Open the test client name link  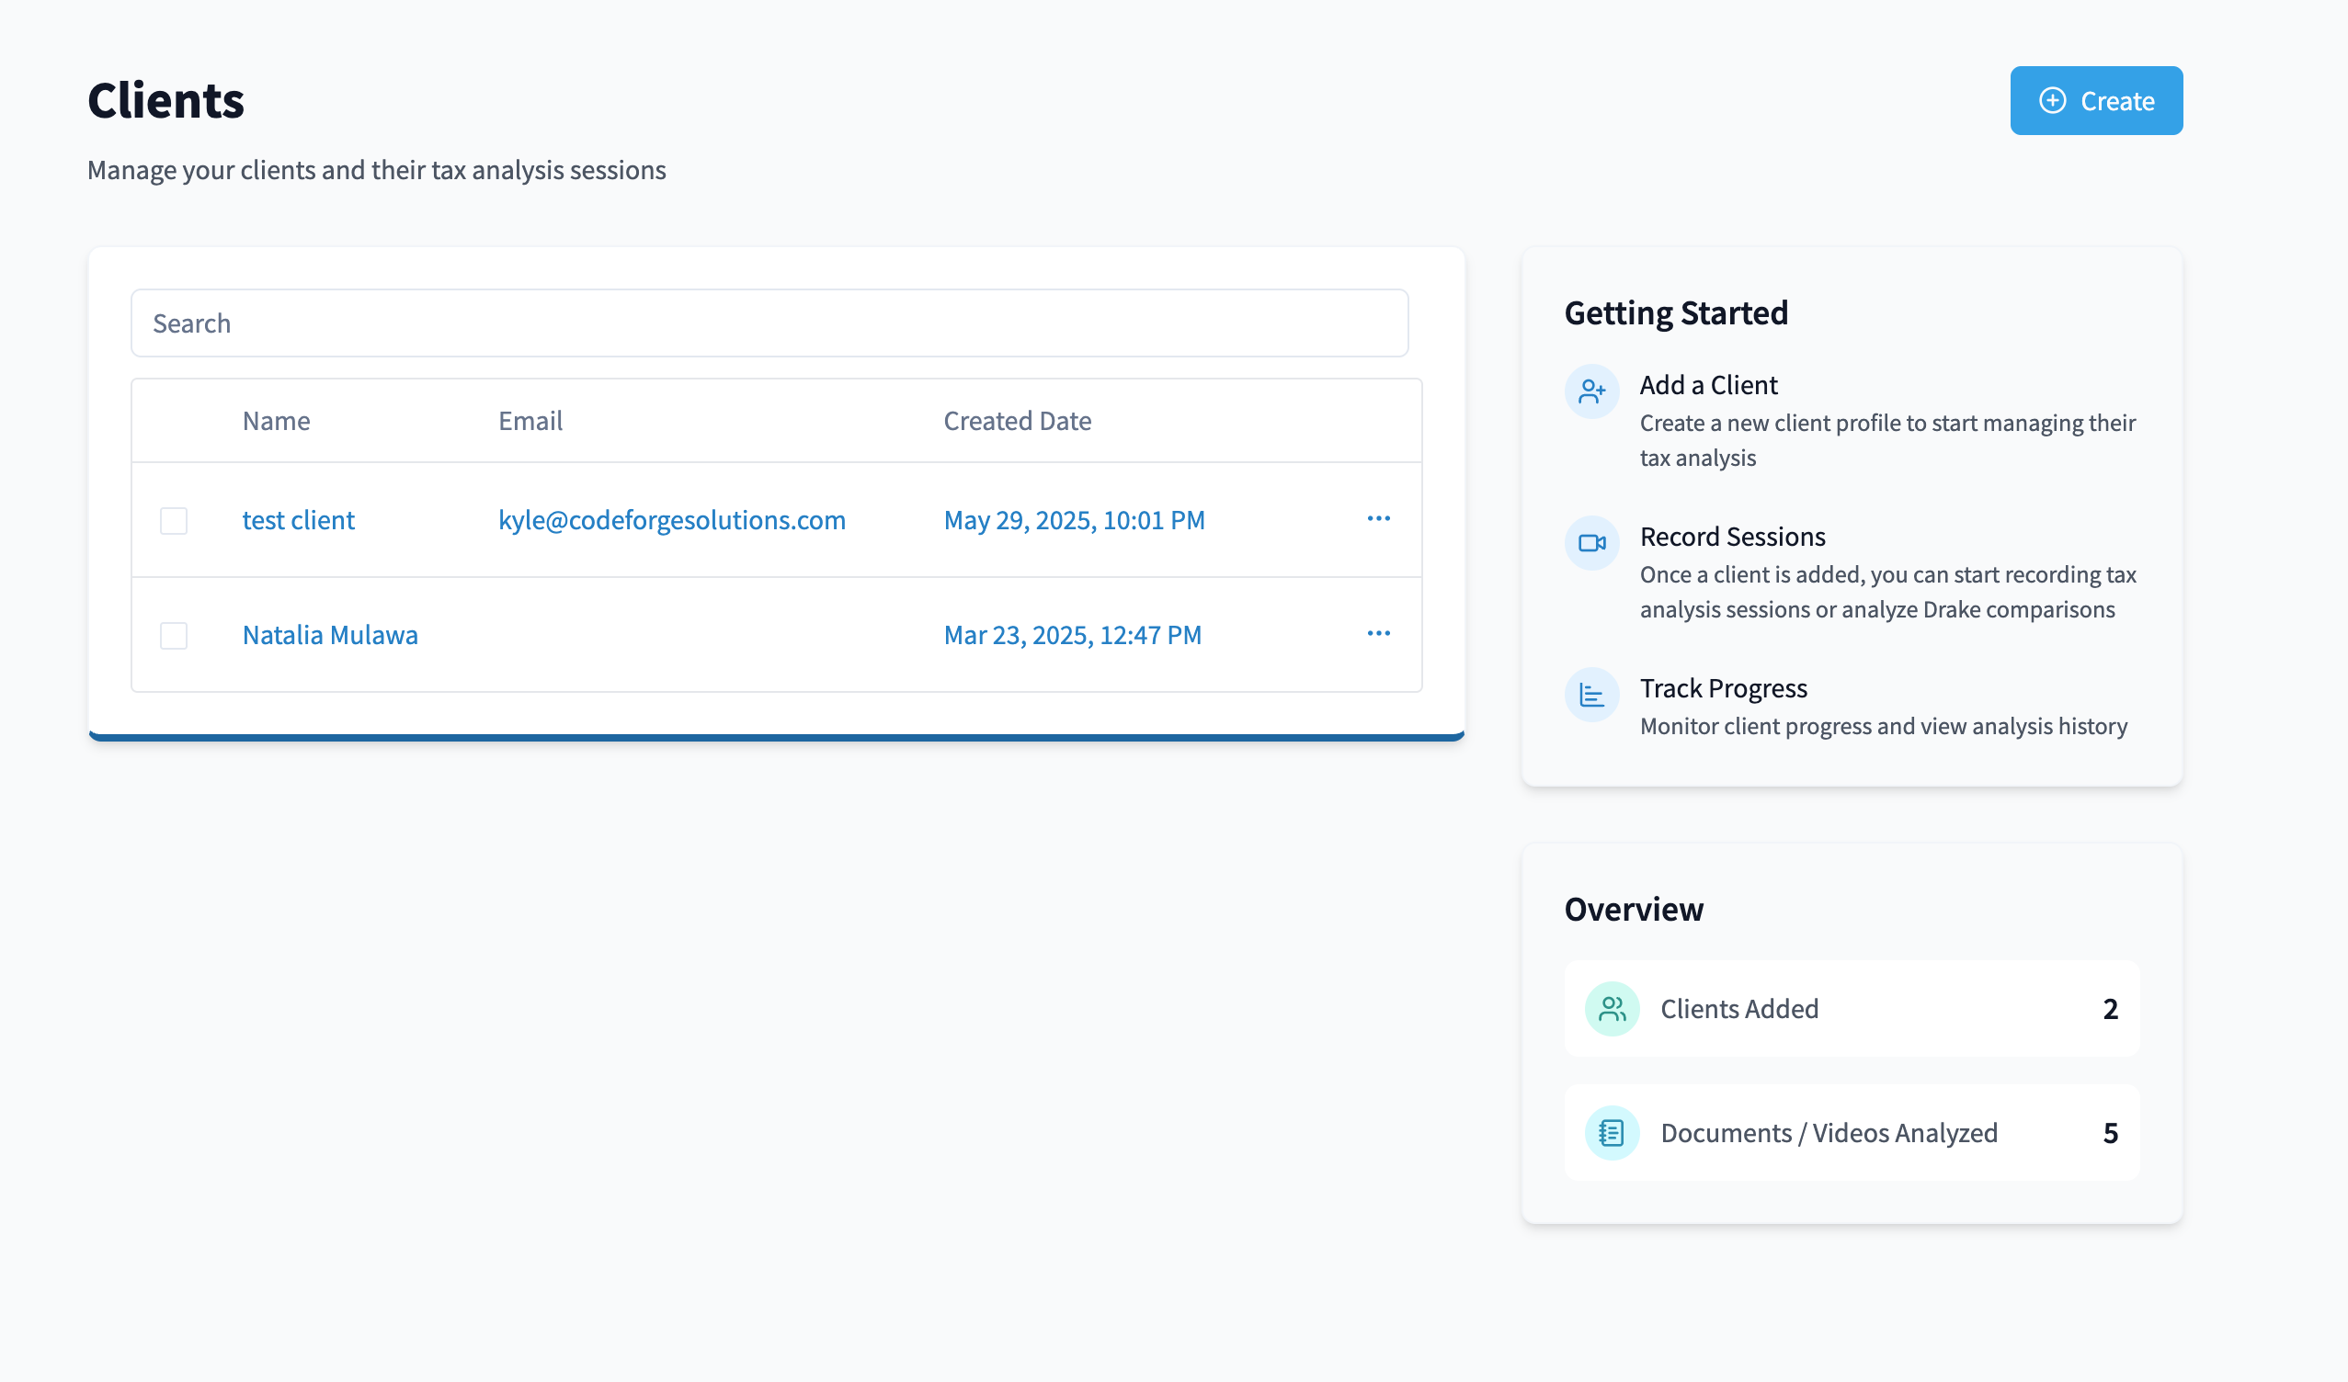click(x=298, y=520)
